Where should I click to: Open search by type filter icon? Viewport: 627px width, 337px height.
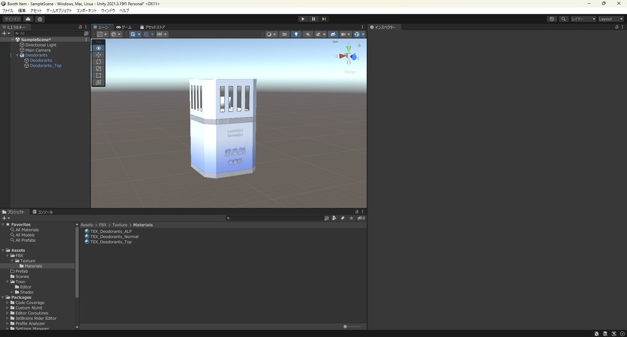[x=334, y=218]
